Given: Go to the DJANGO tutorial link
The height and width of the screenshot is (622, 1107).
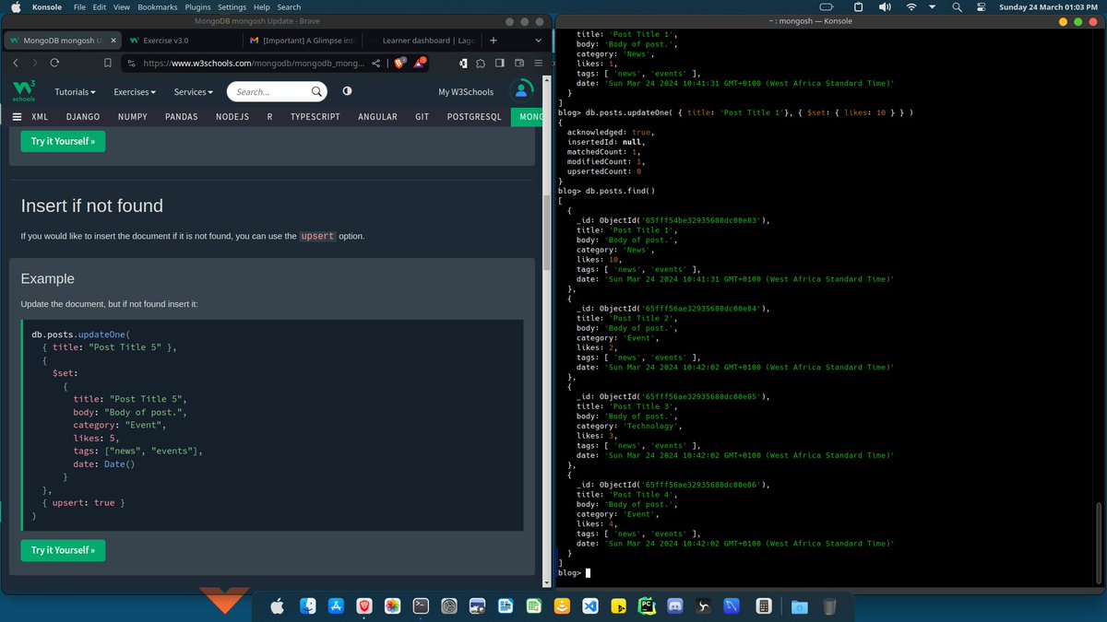Looking at the screenshot, I should (x=83, y=117).
